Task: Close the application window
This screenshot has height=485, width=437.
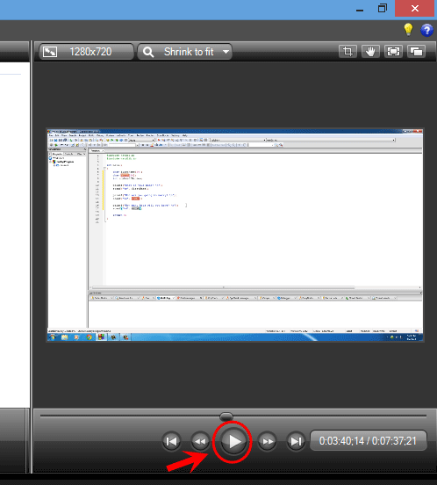Action: [x=415, y=9]
